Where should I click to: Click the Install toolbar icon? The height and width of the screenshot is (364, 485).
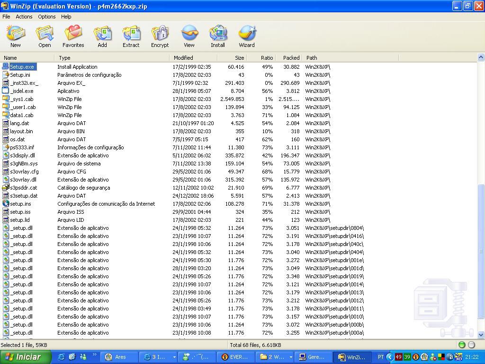point(218,36)
